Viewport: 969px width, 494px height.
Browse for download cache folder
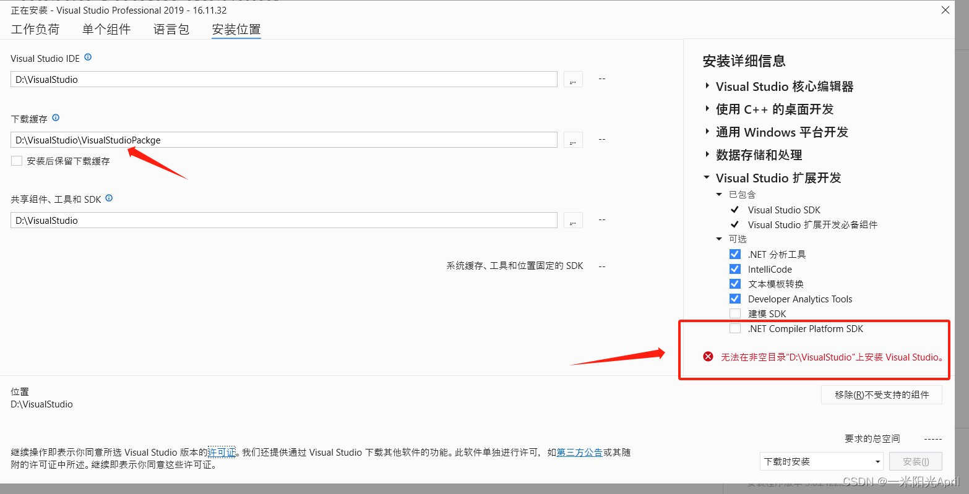click(x=573, y=140)
